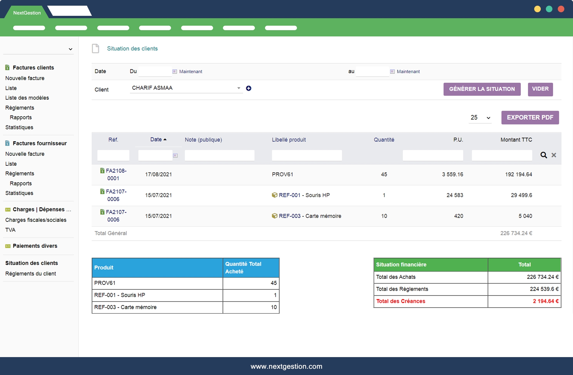Clear filters with the X icon

(554, 155)
